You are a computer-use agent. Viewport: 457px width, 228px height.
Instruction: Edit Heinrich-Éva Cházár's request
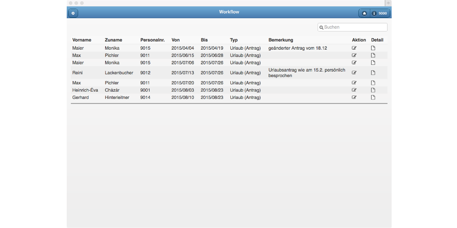354,90
